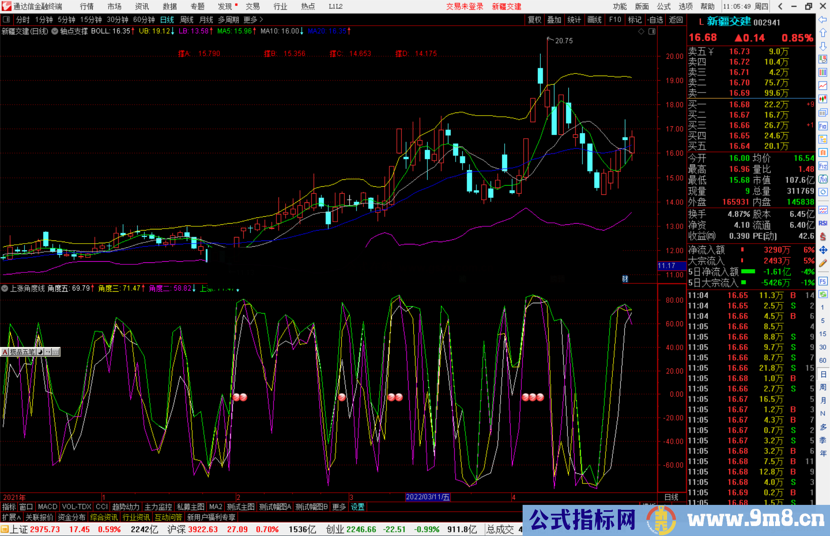The width and height of the screenshot is (830, 536).
Task: Toggle 叠加 overlay mode
Action: pyautogui.click(x=554, y=20)
